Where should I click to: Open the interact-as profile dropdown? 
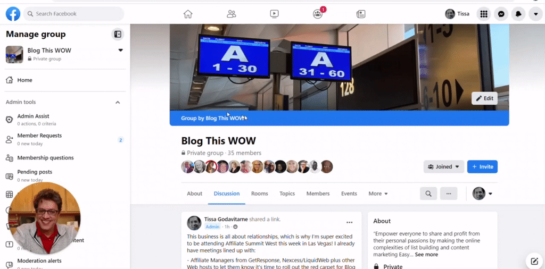point(482,194)
